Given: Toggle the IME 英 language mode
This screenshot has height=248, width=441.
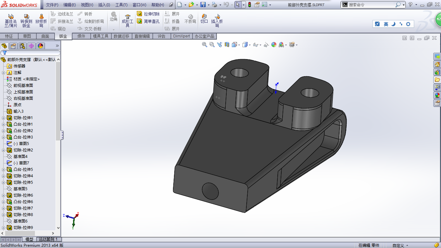Looking at the screenshot, I should (x=386, y=24).
